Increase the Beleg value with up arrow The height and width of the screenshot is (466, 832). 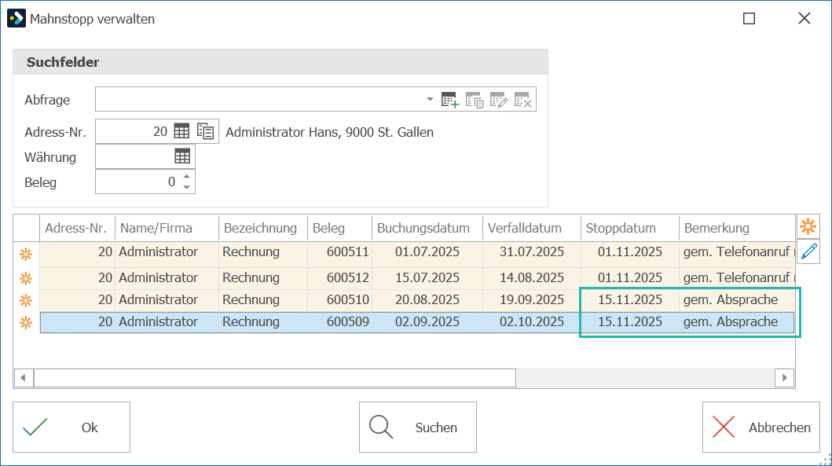point(186,177)
